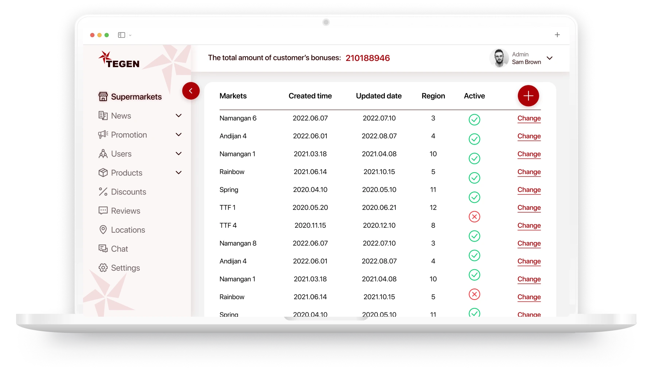Click the Created time column header
Viewport: 651px width, 374px height.
pos(310,96)
